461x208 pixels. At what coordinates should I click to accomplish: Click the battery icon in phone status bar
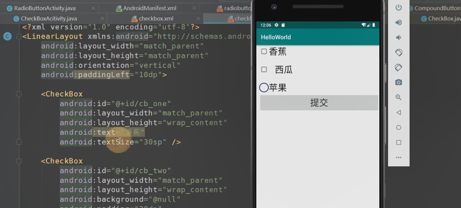coord(374,25)
